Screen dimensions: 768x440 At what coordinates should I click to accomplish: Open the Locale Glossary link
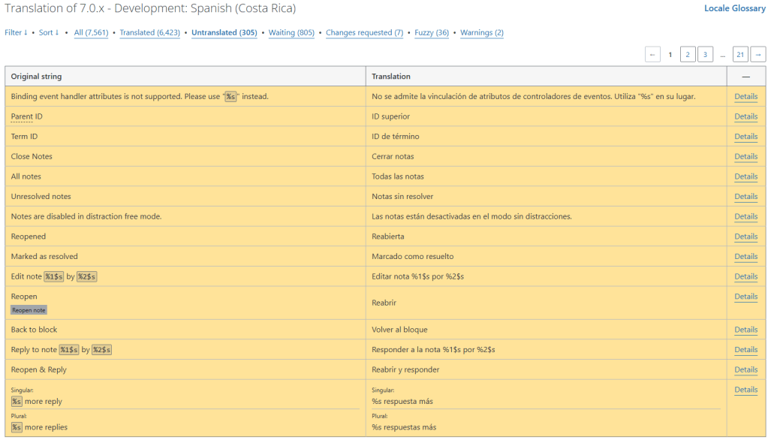[733, 9]
